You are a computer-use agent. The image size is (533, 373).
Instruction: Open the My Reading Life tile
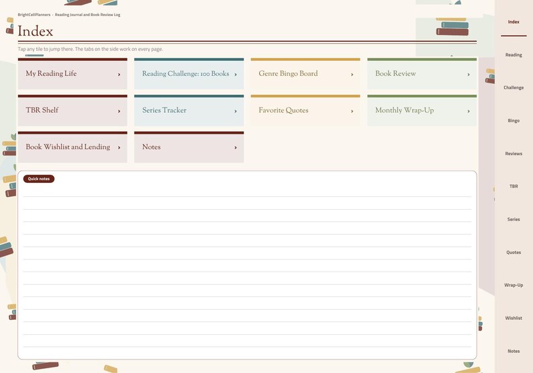[x=72, y=73]
